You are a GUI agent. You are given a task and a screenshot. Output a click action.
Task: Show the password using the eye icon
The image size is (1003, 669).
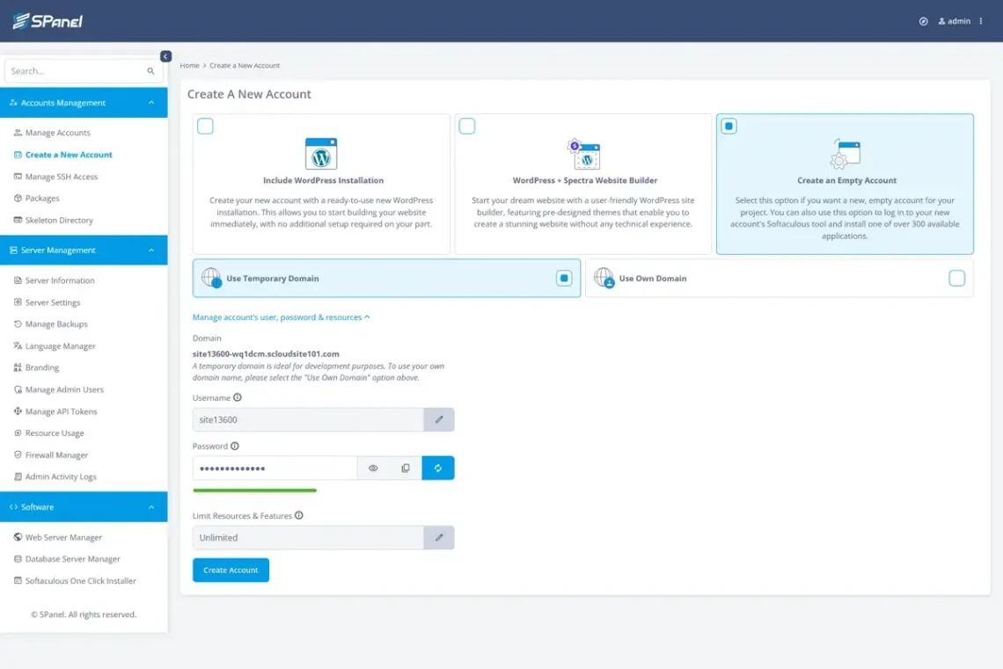point(374,468)
